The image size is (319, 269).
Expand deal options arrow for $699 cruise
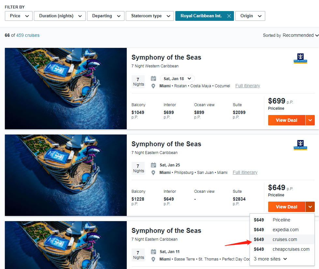(x=310, y=120)
